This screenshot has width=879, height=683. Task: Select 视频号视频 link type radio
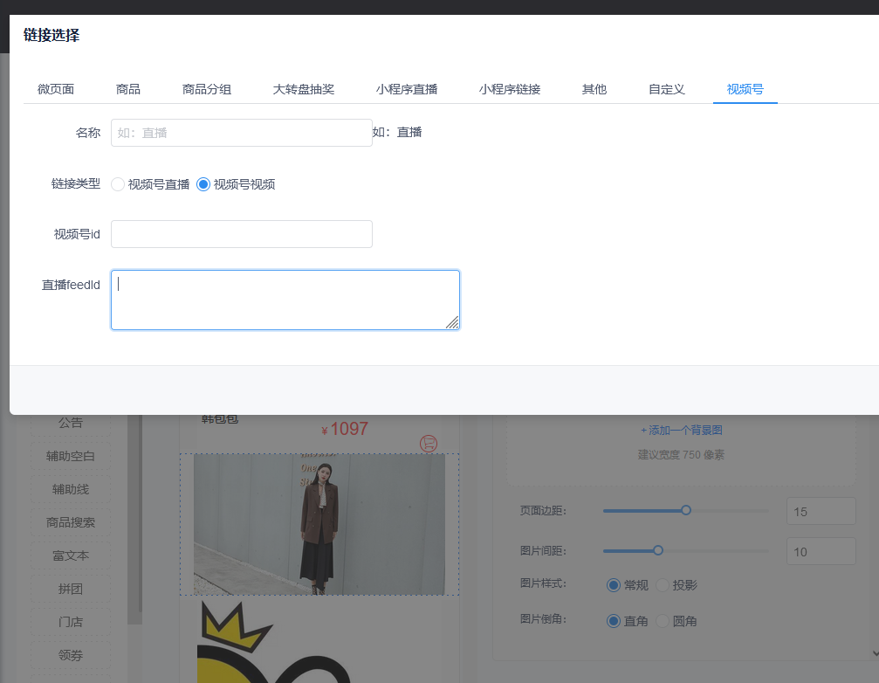coord(203,184)
